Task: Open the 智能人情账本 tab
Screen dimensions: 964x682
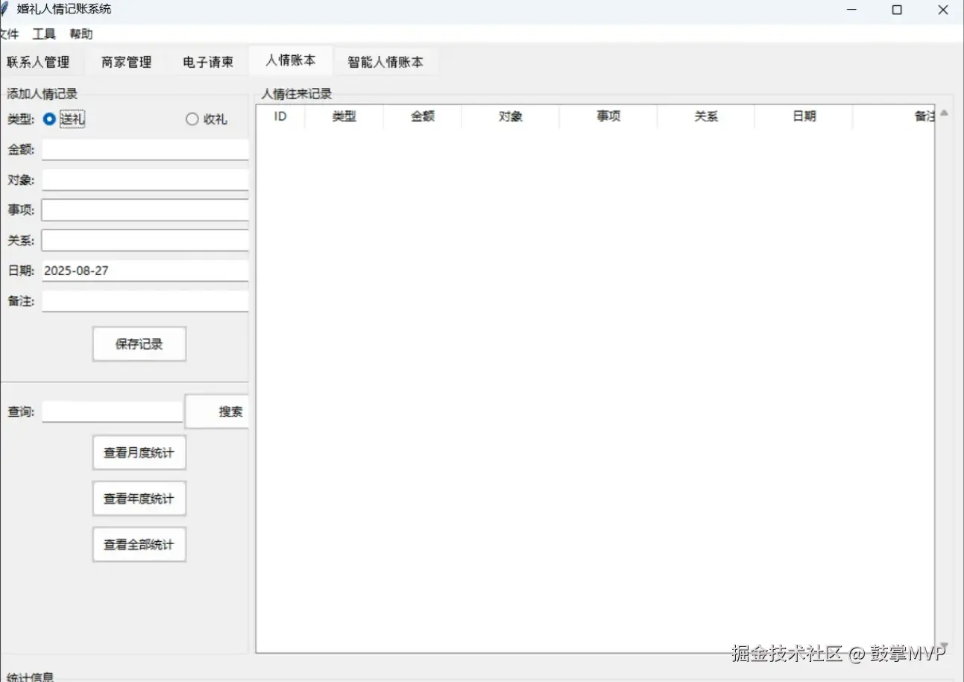Action: pos(385,61)
